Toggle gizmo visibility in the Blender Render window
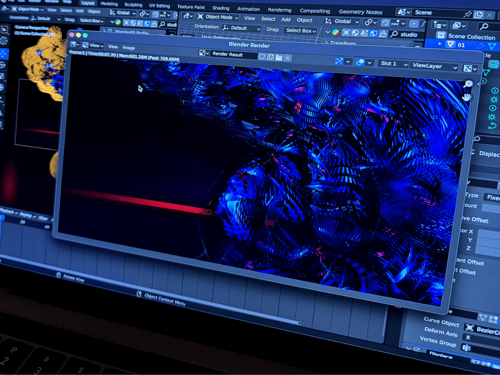This screenshot has width=500, height=375. pos(339,61)
